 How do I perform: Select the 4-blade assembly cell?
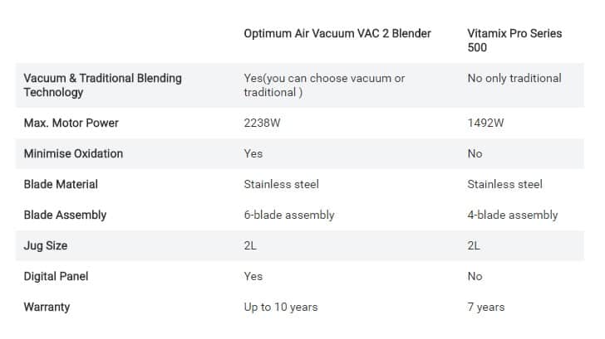click(513, 216)
